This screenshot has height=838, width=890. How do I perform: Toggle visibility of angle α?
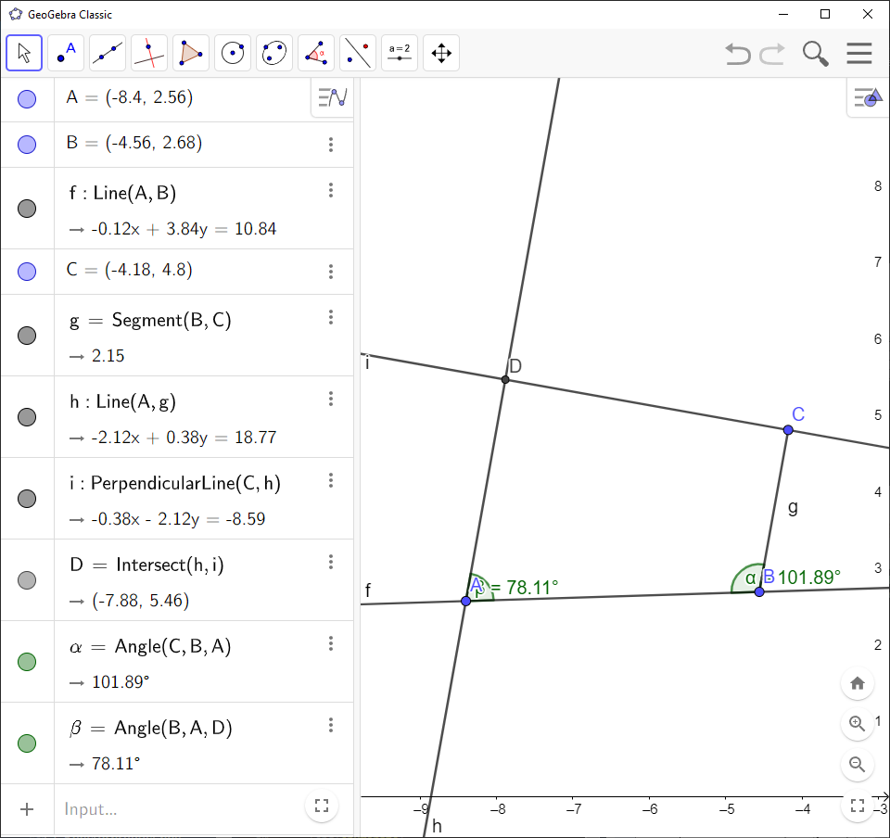(x=27, y=661)
